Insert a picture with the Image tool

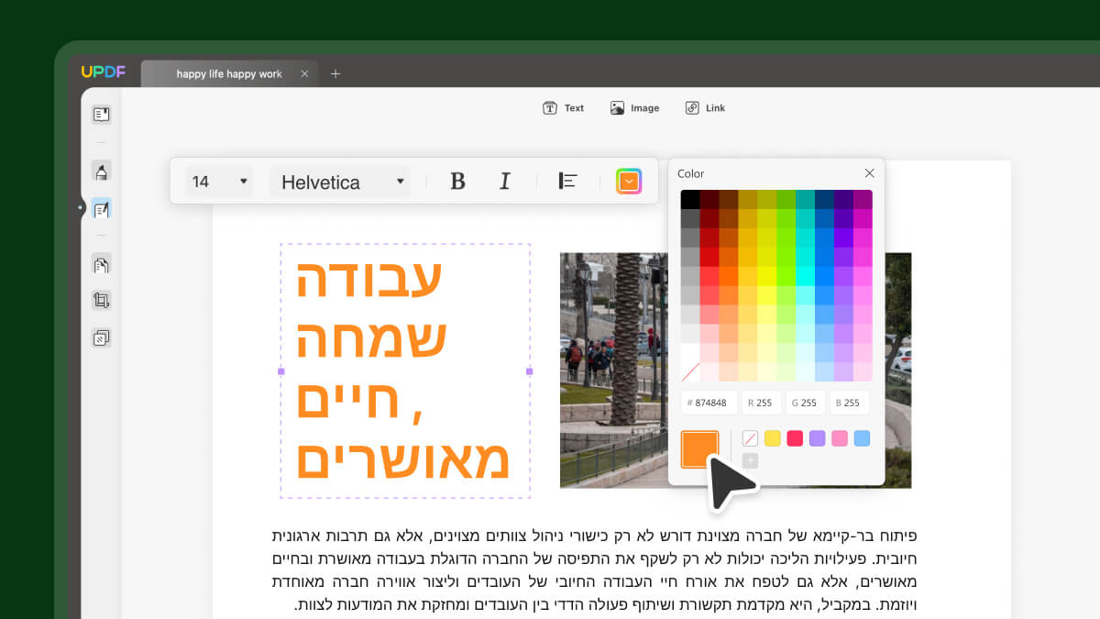click(x=634, y=107)
